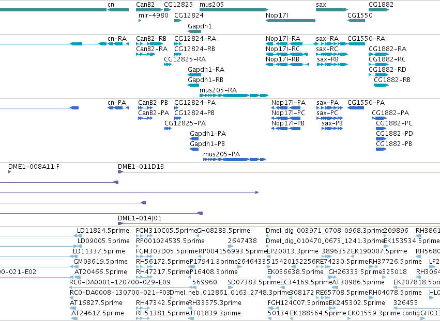Select the sax-PB protein

(x=332, y=129)
